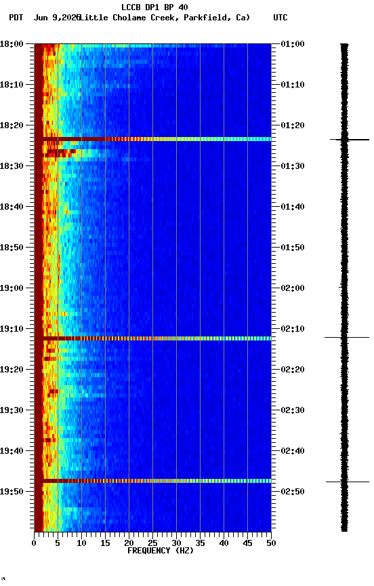
Task: Click the 02:10 UTC time label
Action: [x=293, y=329]
